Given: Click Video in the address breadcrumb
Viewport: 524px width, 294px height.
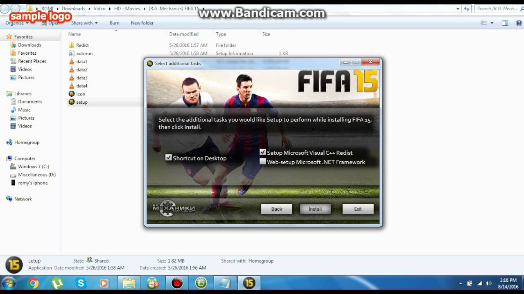Looking at the screenshot, I should click(x=99, y=9).
